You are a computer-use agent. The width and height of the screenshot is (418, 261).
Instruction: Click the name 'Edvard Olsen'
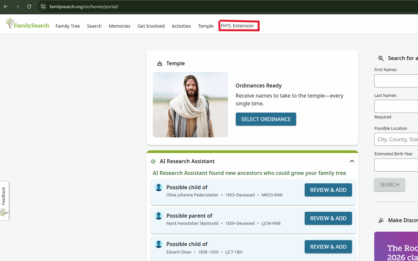point(179,252)
